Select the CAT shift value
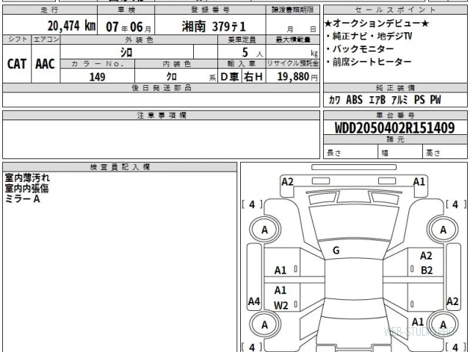The height and width of the screenshot is (352, 470). pos(17,64)
